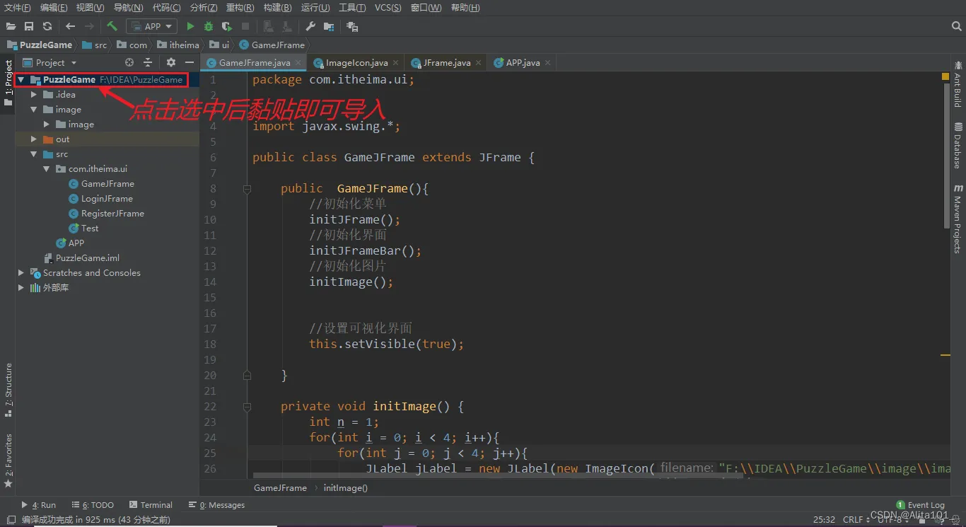The image size is (966, 527).
Task: Open the 重构(R) menu
Action: (x=240, y=8)
